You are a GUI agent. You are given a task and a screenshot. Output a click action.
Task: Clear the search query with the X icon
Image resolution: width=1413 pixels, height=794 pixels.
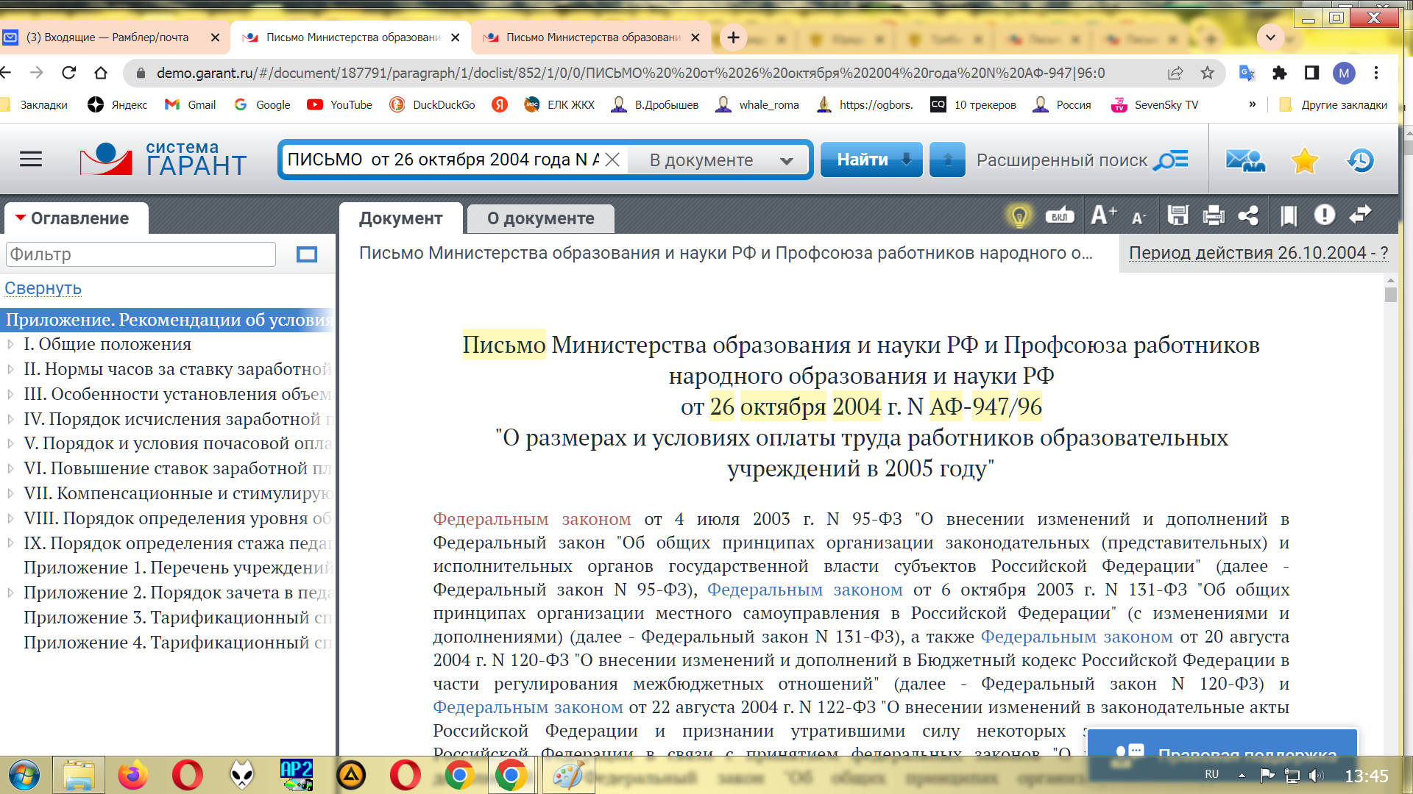[612, 160]
